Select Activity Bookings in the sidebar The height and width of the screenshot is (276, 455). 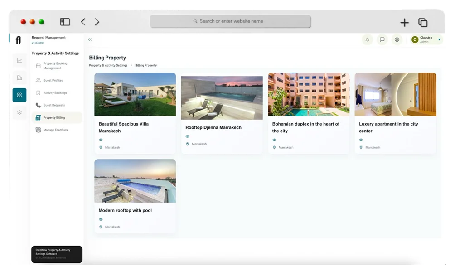(55, 93)
